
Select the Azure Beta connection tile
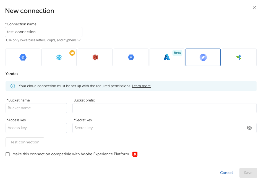pos(167,57)
